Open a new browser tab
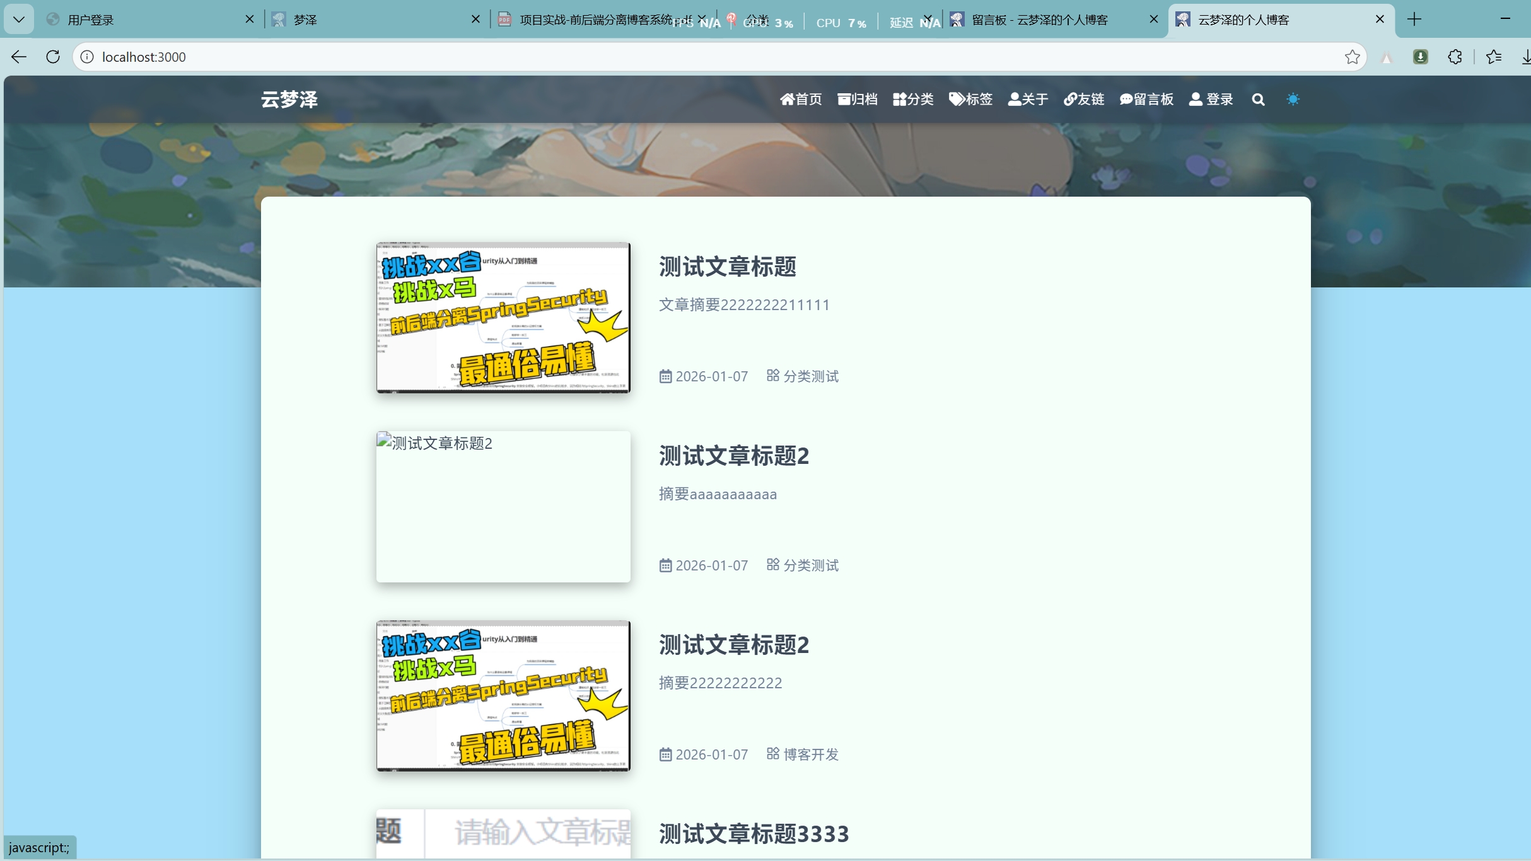Screen dimensions: 1531x861 pyautogui.click(x=1414, y=20)
